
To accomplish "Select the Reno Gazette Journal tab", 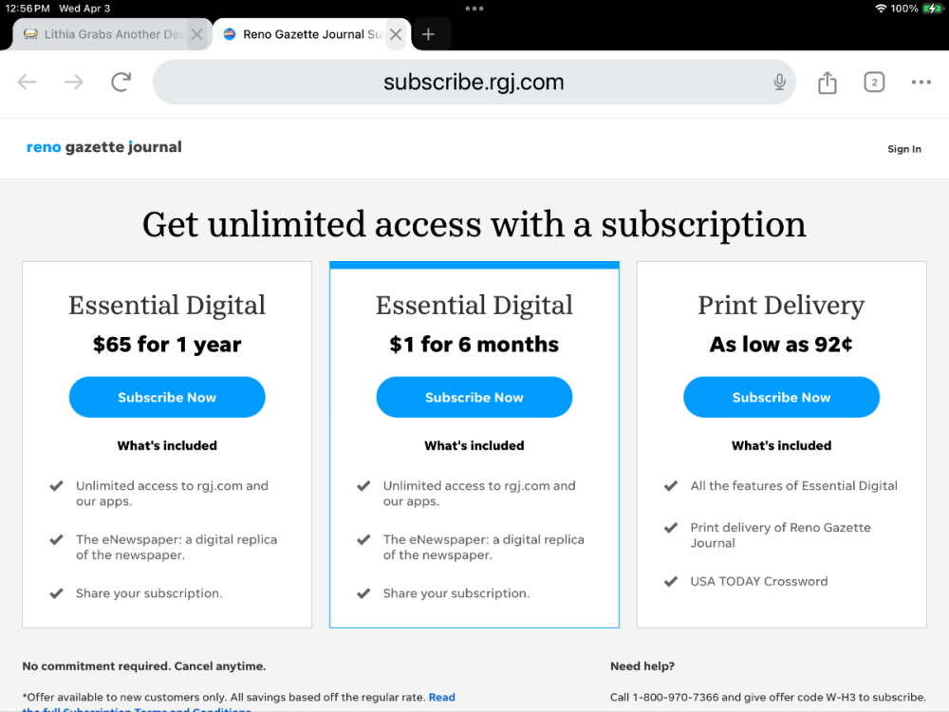I will (x=304, y=34).
